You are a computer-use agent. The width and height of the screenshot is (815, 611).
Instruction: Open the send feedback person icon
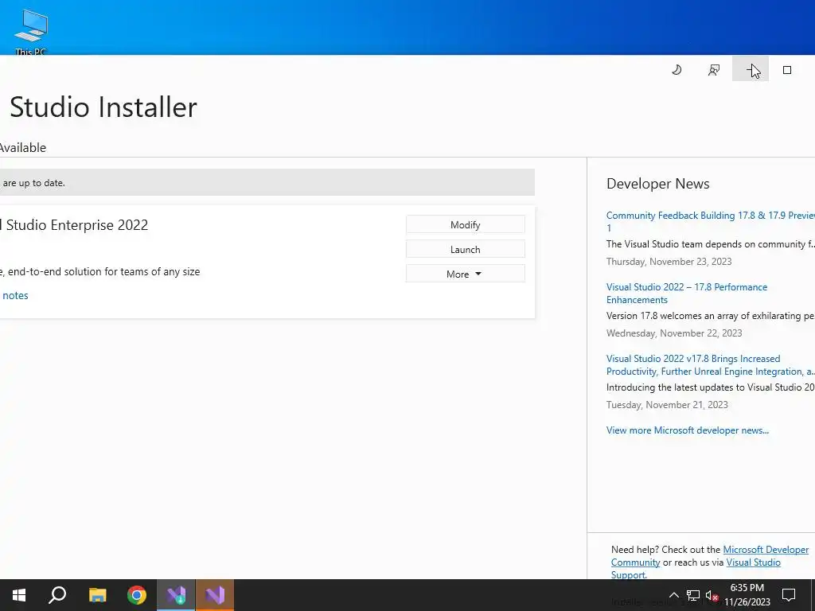pyautogui.click(x=714, y=70)
